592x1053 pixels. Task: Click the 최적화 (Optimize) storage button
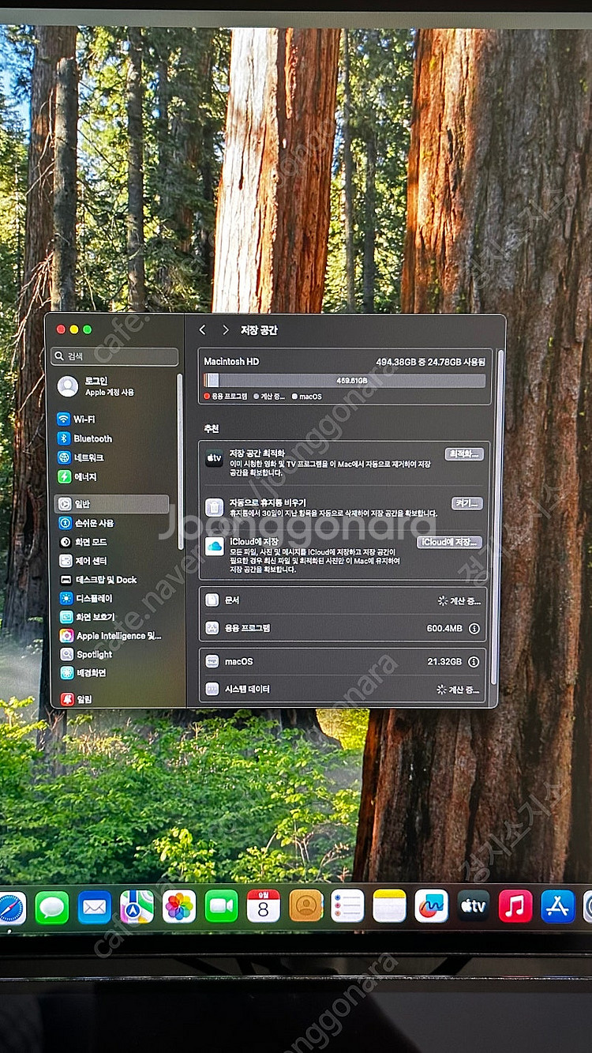coord(464,454)
